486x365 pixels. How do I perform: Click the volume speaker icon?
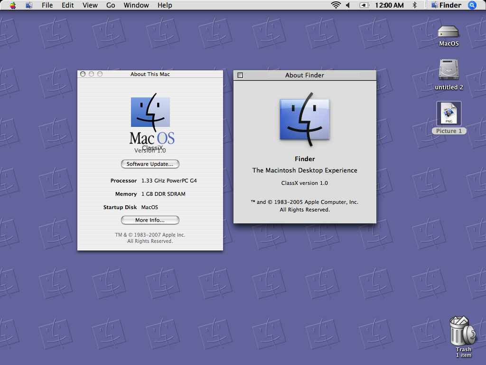coord(348,5)
